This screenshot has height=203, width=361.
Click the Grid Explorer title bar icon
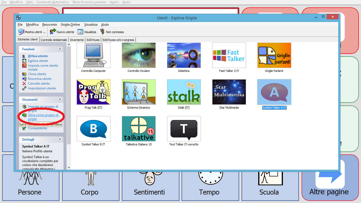click(x=18, y=18)
